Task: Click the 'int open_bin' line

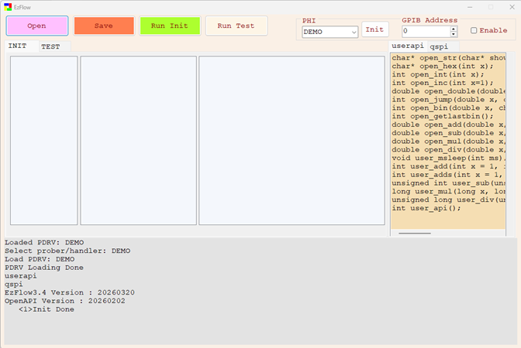Action: click(x=448, y=108)
